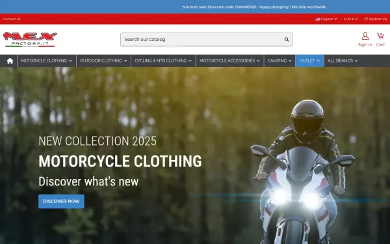
Task: Expand the English language dropdown
Action: (326, 19)
